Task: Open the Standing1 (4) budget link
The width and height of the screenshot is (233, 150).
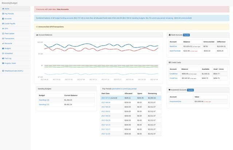Action: 44,100
